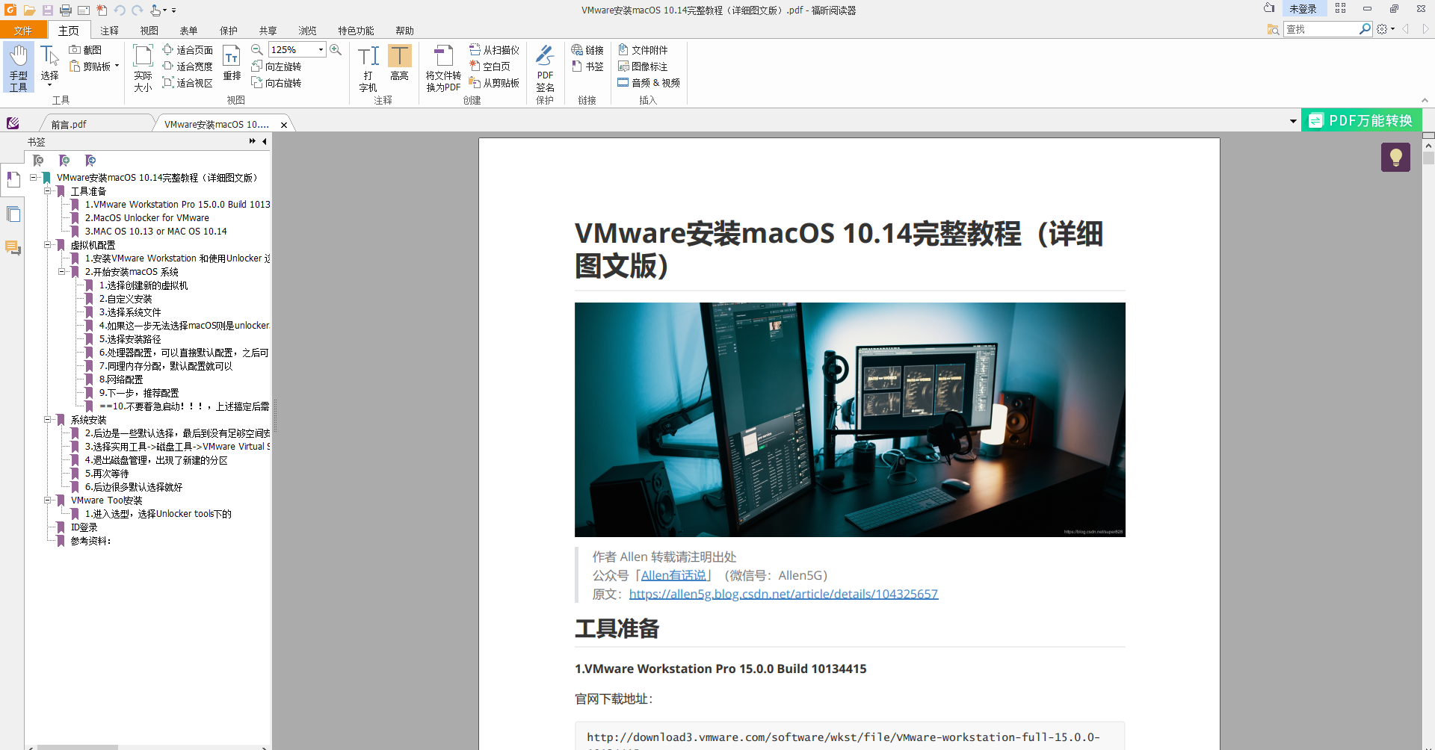Image resolution: width=1435 pixels, height=750 pixels.
Task: Open the 文件 (File) menu
Action: [x=23, y=31]
